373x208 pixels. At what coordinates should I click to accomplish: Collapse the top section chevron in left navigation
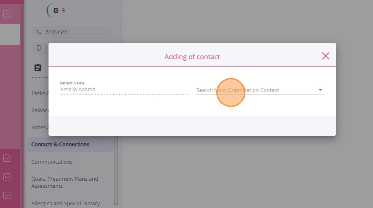(7, 14)
